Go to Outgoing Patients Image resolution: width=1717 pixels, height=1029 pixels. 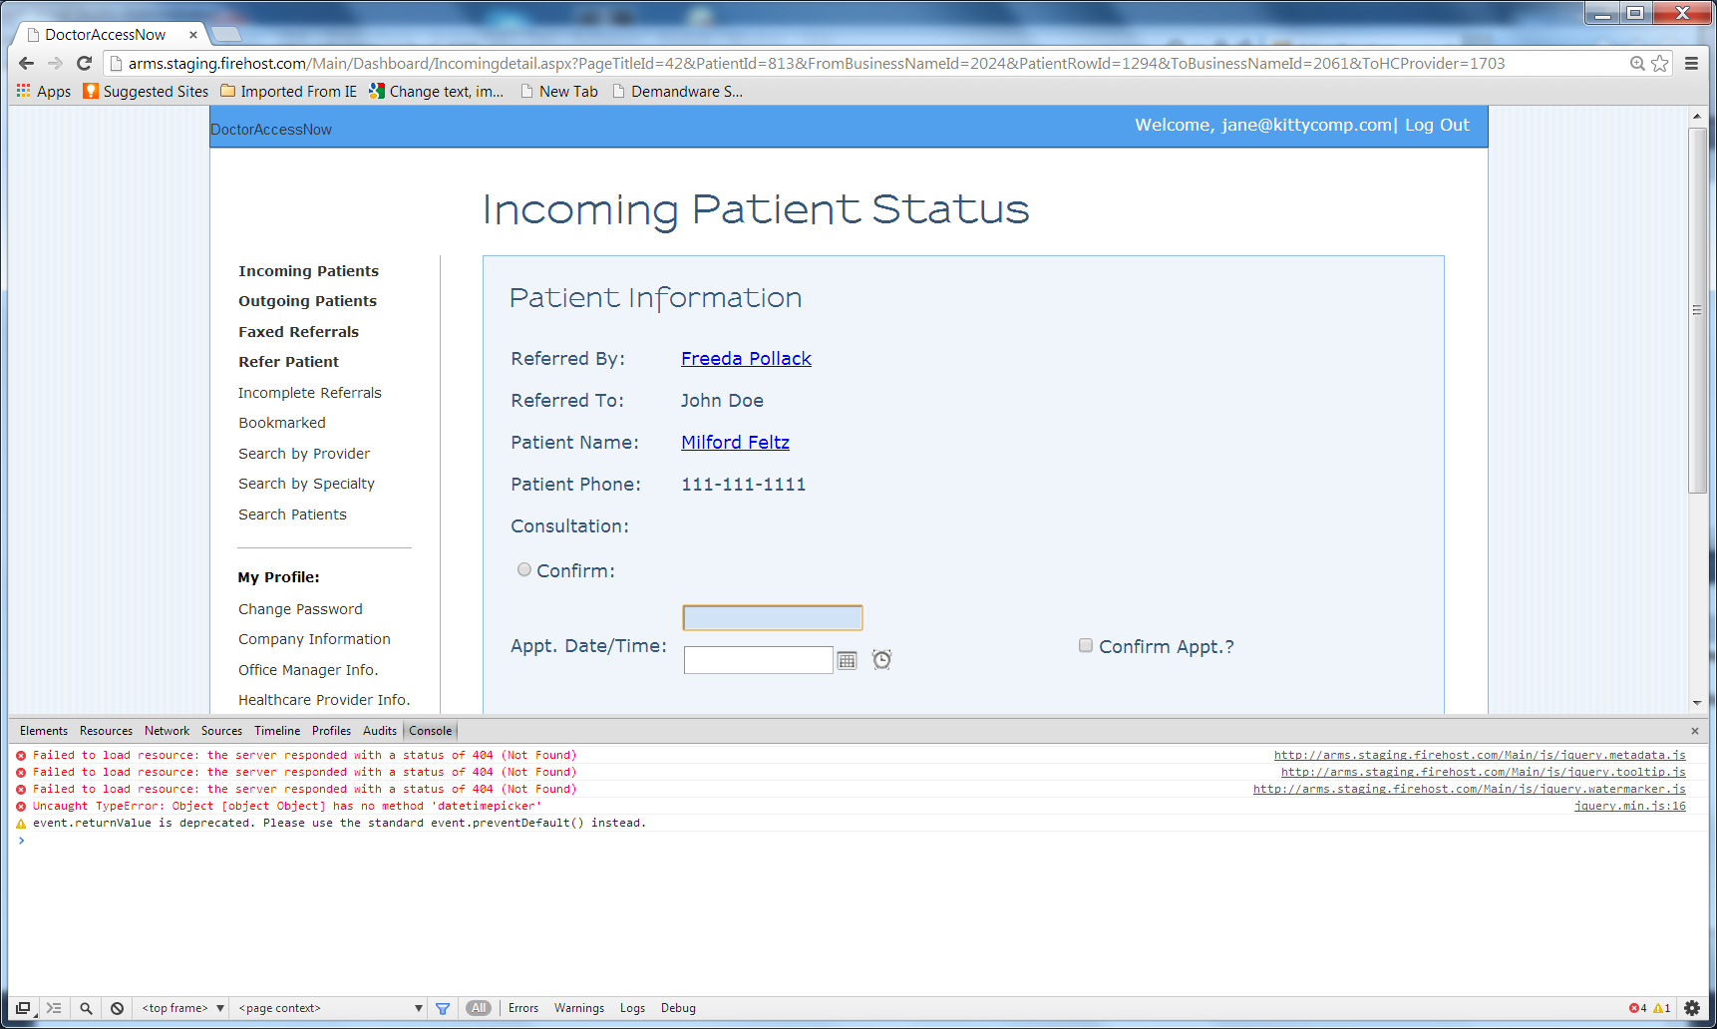pyautogui.click(x=307, y=301)
